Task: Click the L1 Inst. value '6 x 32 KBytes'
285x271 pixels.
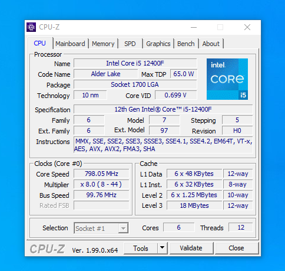Action: (x=194, y=184)
